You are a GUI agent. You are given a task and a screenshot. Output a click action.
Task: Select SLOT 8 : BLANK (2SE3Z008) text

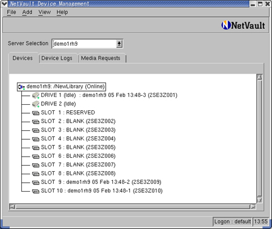[x=78, y=174]
